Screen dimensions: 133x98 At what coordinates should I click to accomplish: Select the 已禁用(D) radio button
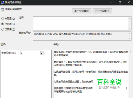(x=3, y=29)
